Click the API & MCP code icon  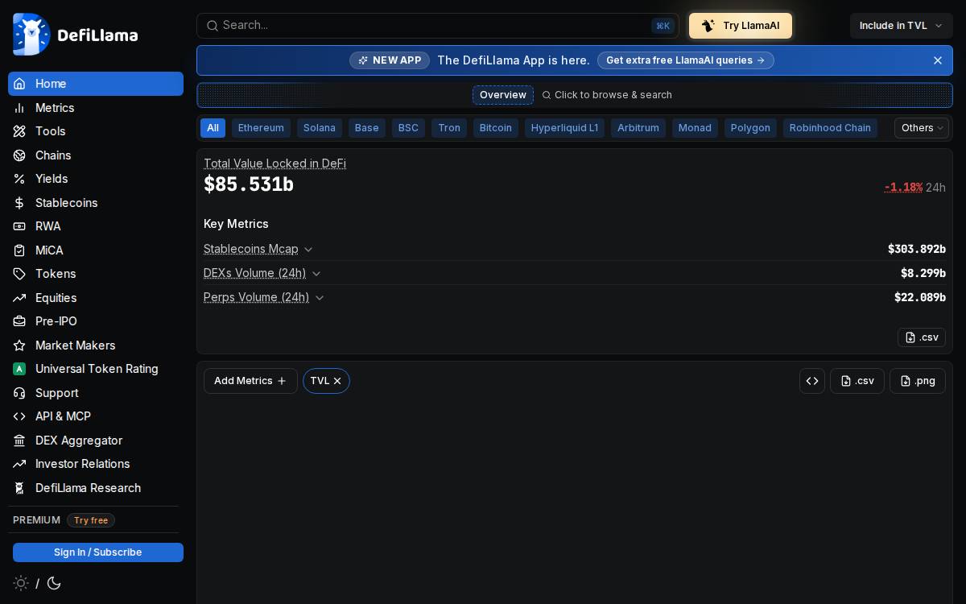click(x=19, y=416)
